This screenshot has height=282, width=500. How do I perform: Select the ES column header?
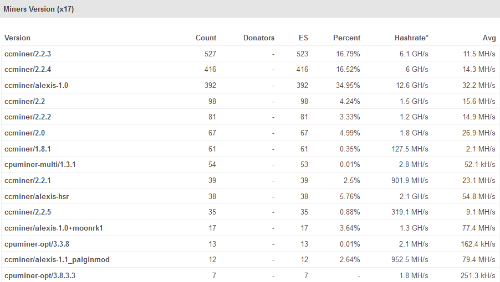(303, 38)
